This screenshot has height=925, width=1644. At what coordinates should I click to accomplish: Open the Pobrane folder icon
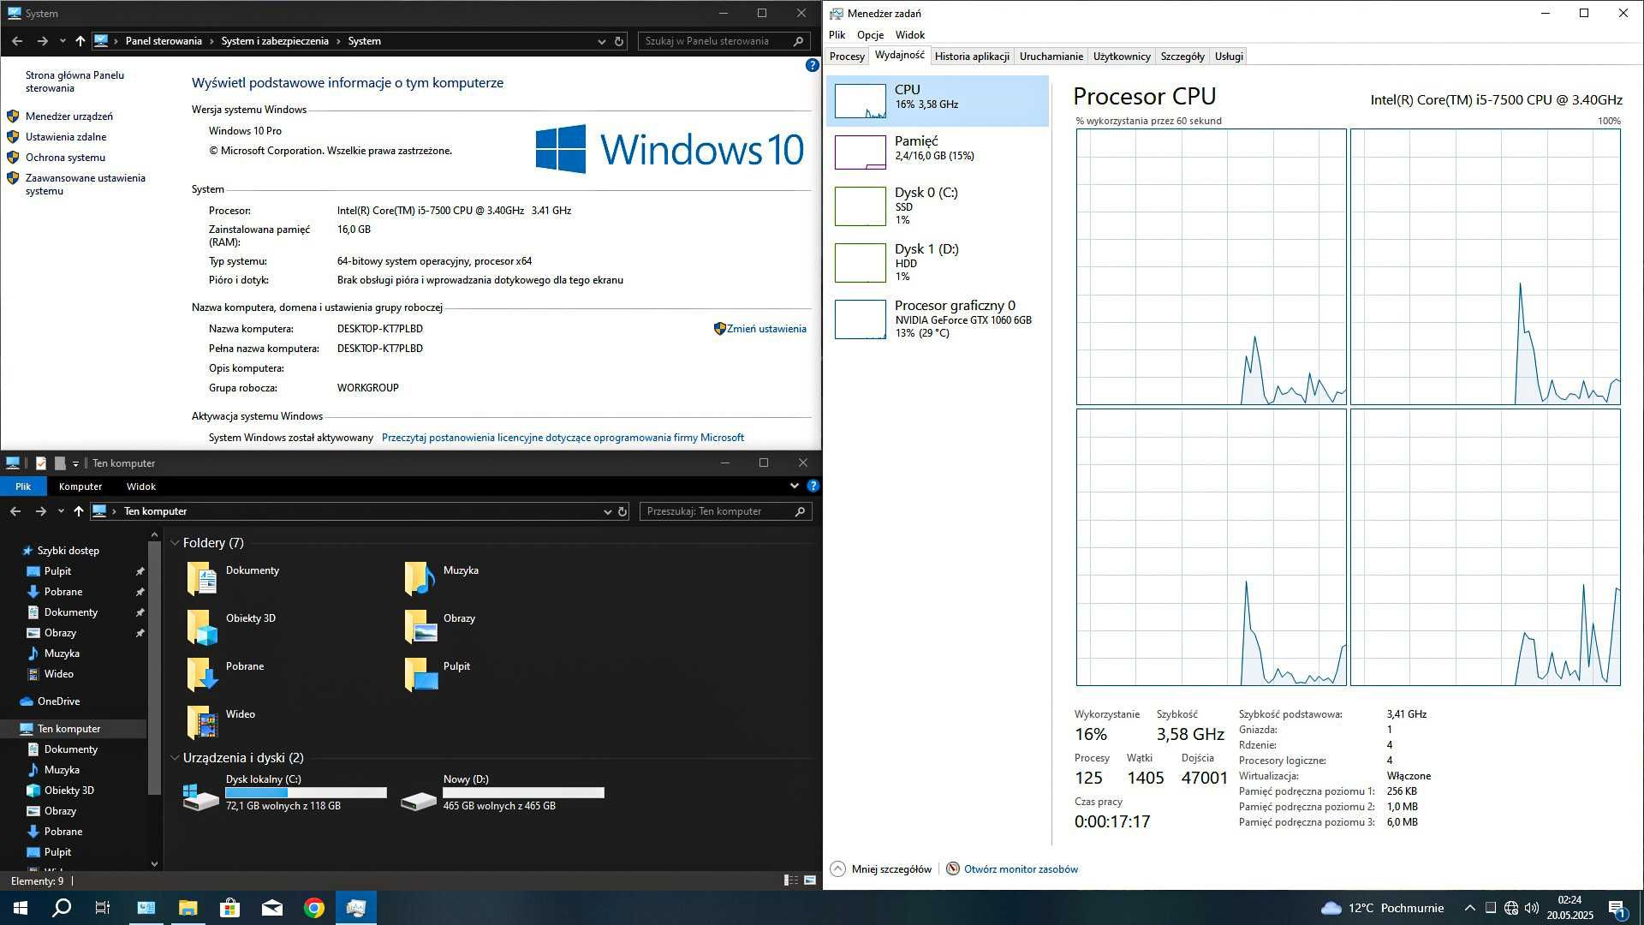point(202,674)
